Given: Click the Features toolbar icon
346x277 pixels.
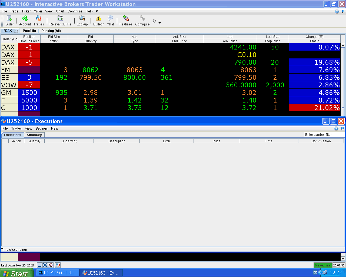Looking at the screenshot, I should pyautogui.click(x=126, y=21).
